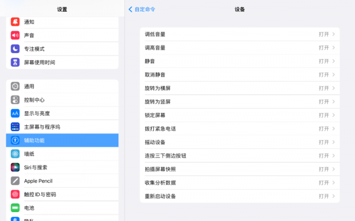This screenshot has height=221, width=355.
Task: Click the 辅助功能 accessibility icon
Action: tap(15, 141)
